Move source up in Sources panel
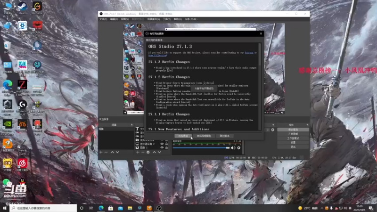 click(154, 152)
